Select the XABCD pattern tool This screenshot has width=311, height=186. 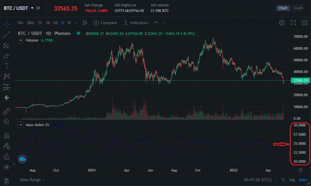[7, 76]
